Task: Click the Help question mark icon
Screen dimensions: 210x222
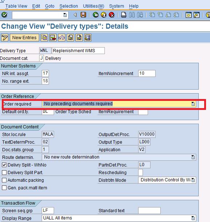Action: point(208,15)
